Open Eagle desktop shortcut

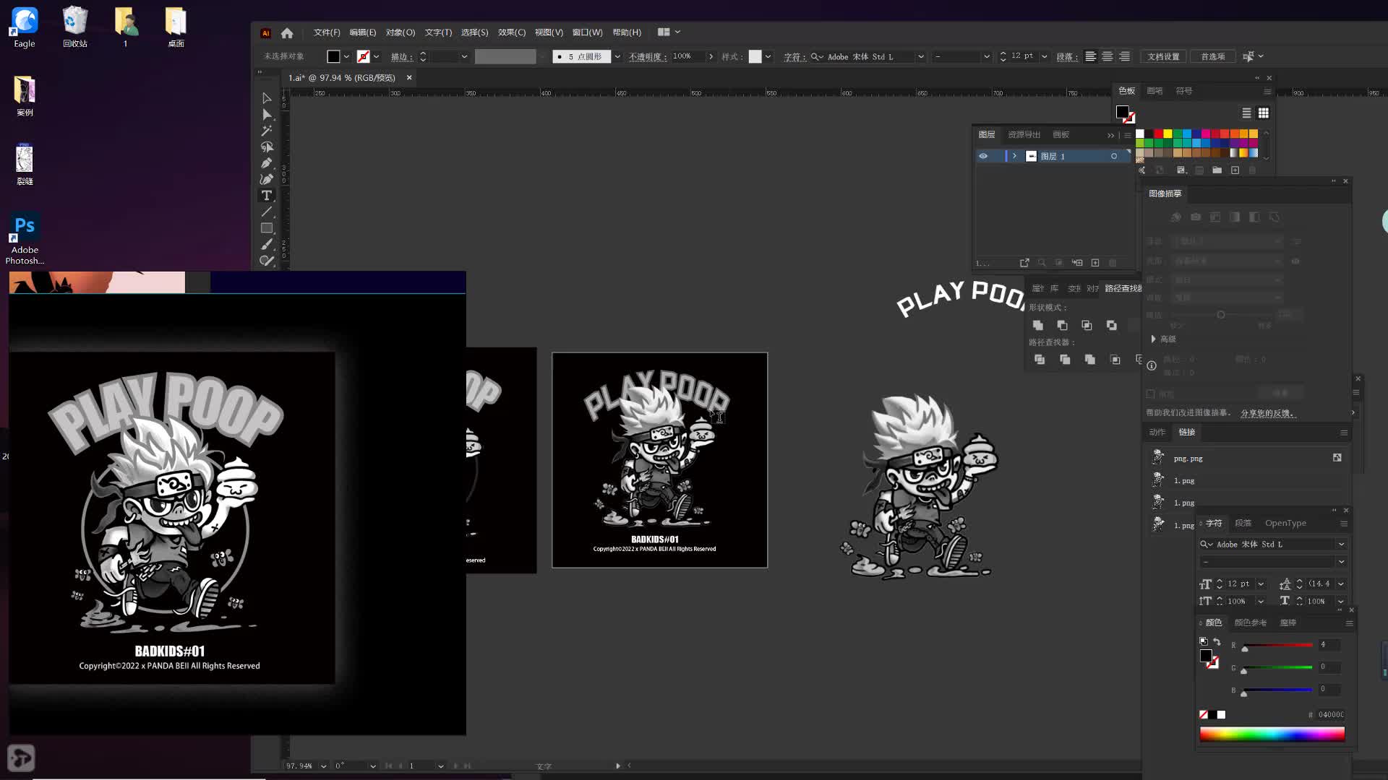click(25, 27)
